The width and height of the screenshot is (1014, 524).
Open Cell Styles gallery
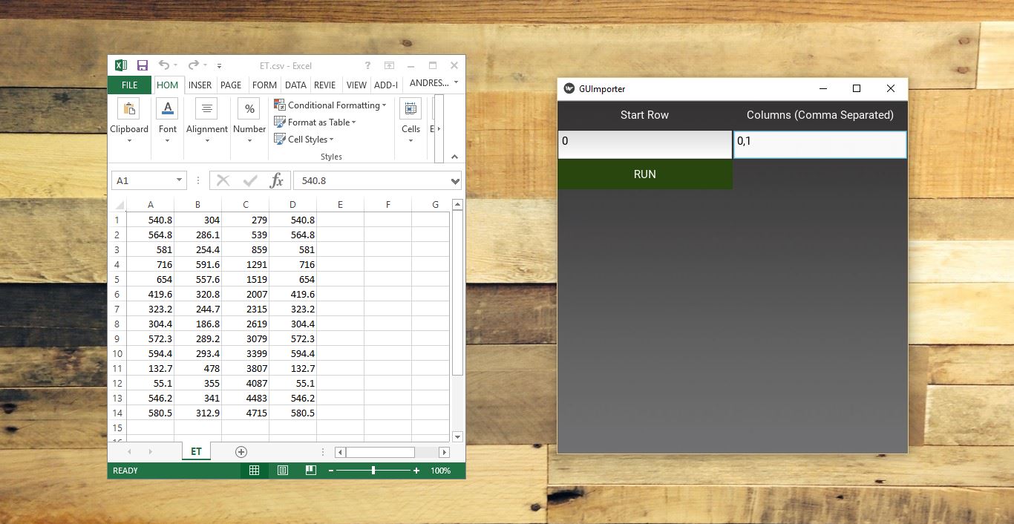[x=304, y=140]
